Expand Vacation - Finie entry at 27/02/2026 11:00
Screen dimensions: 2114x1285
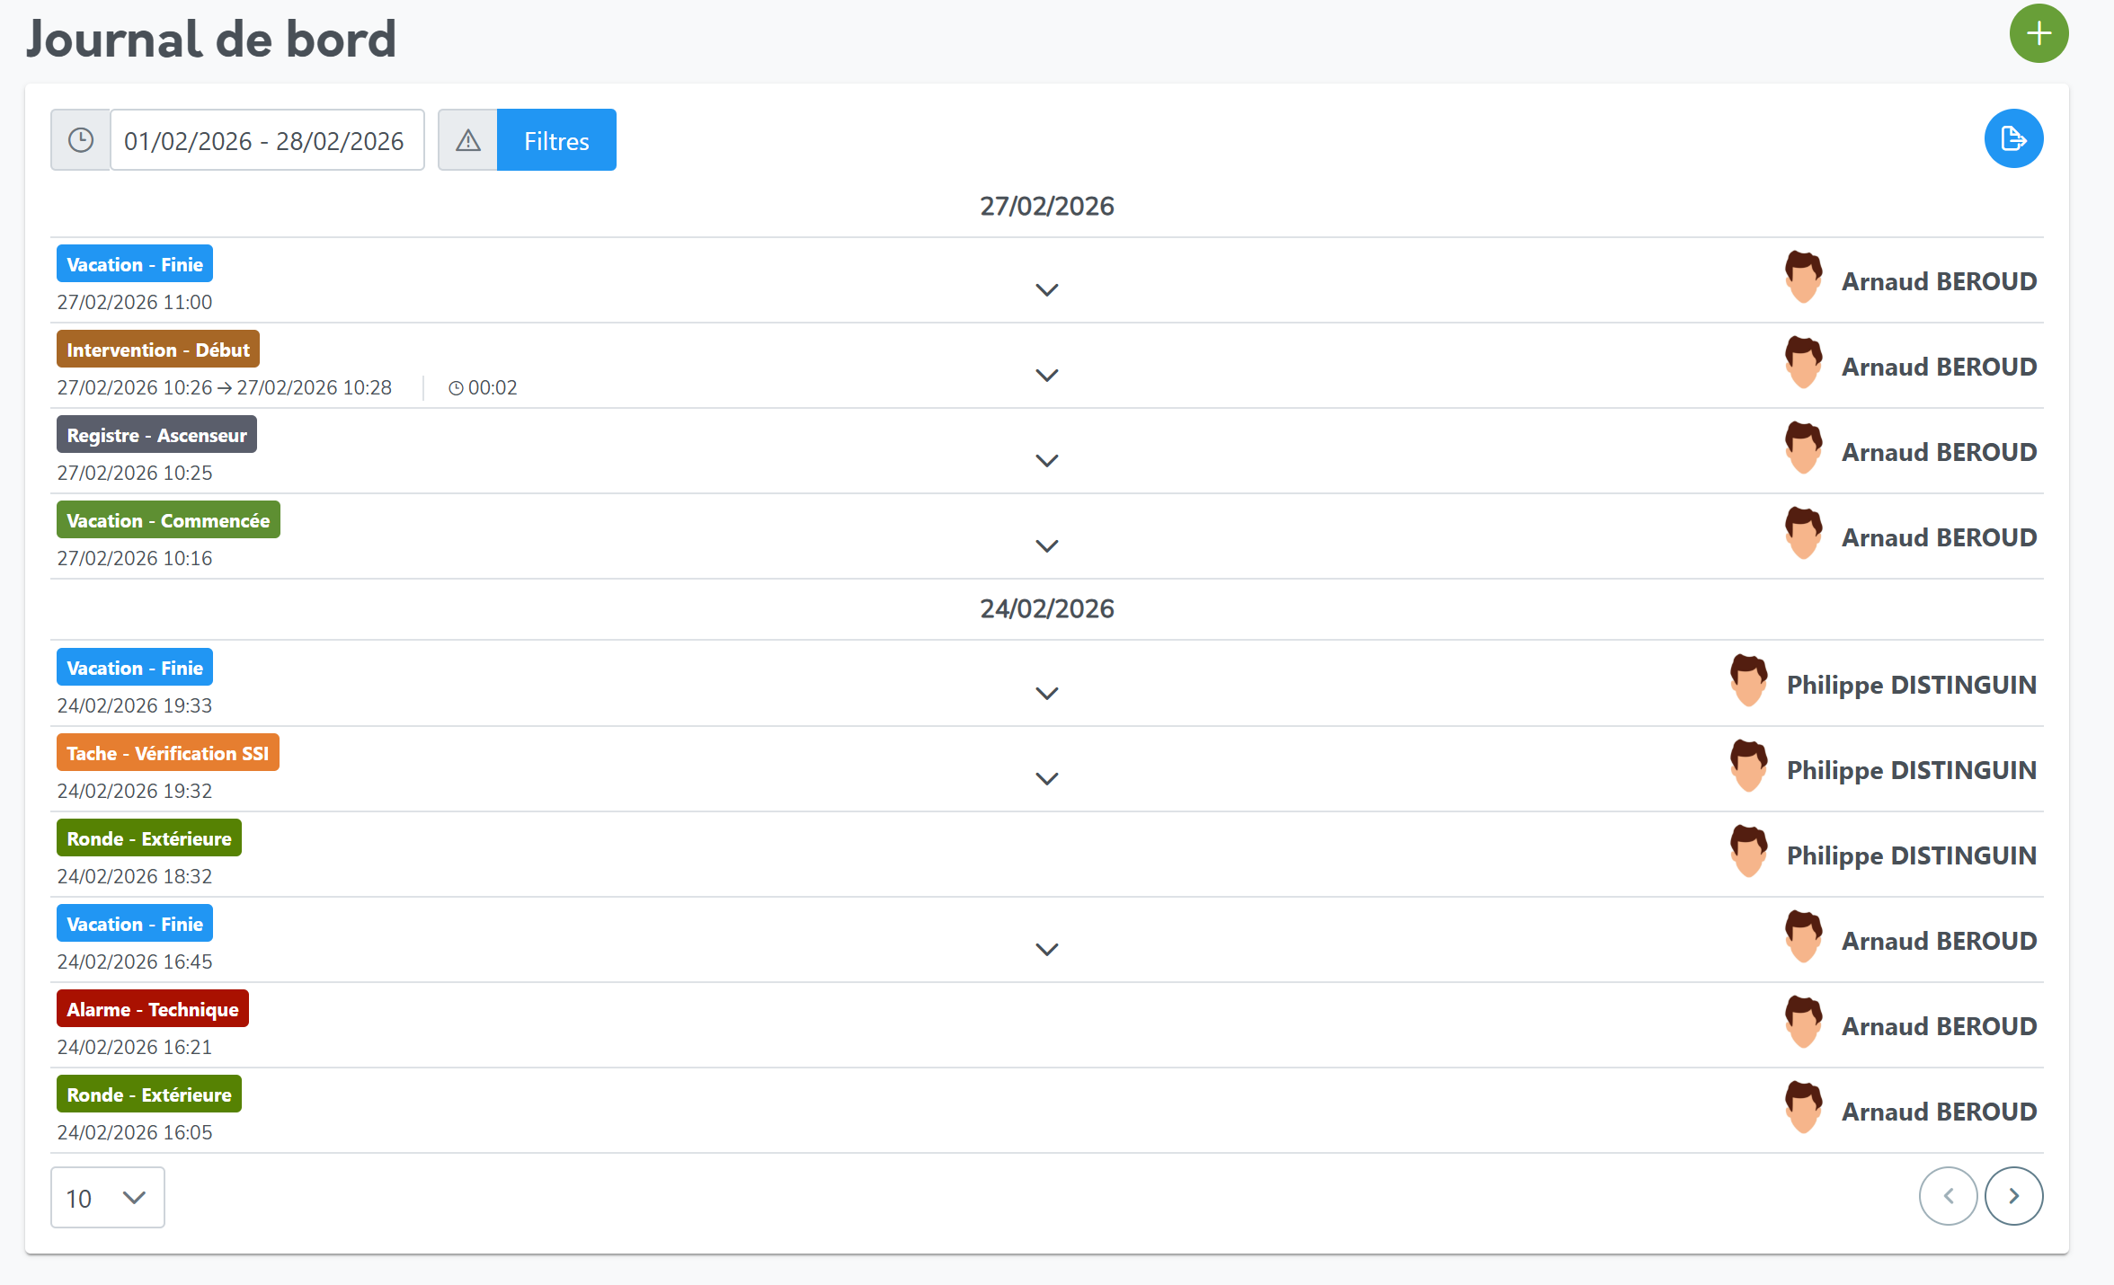click(1046, 290)
